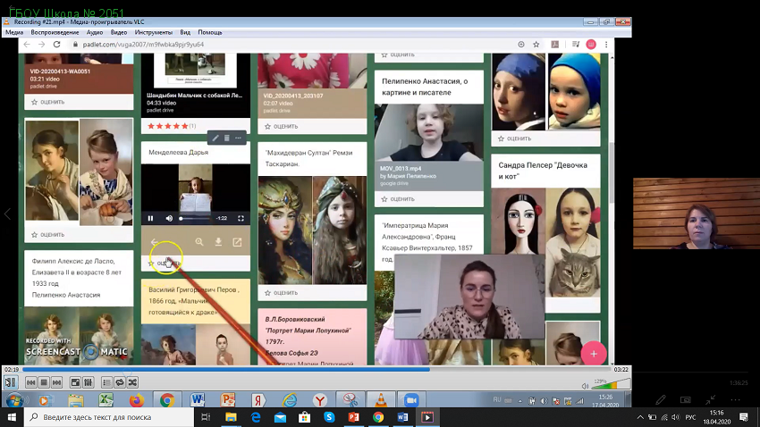Open the Видео menu
The image size is (760, 427).
(x=119, y=32)
